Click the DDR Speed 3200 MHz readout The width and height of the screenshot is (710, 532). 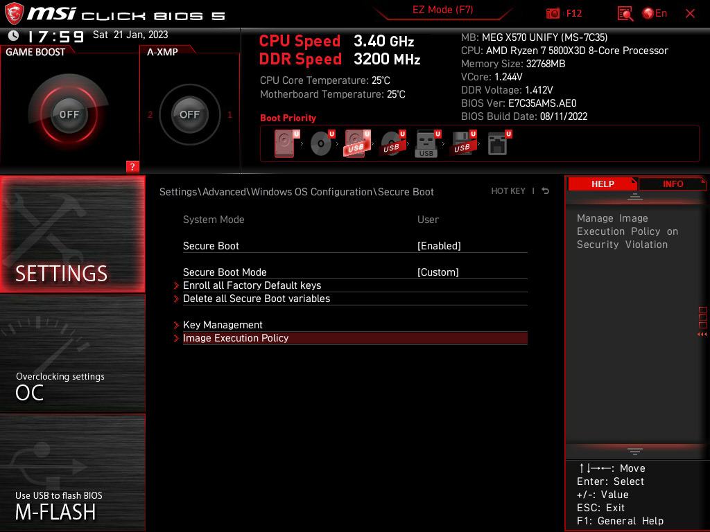(x=340, y=60)
